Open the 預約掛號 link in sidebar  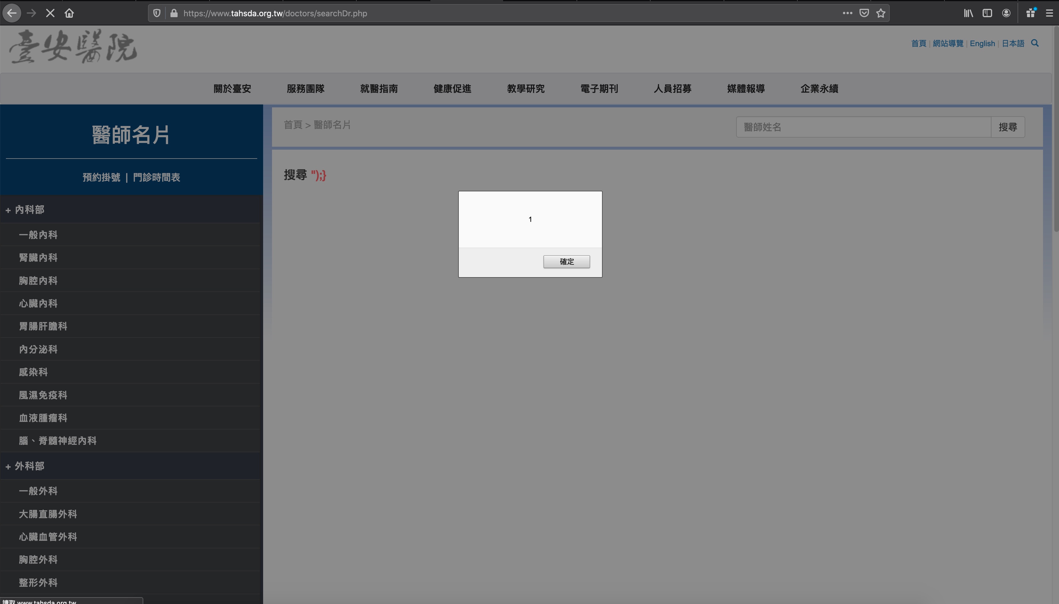[101, 177]
